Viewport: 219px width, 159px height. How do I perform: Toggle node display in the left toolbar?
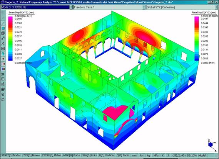(3, 18)
